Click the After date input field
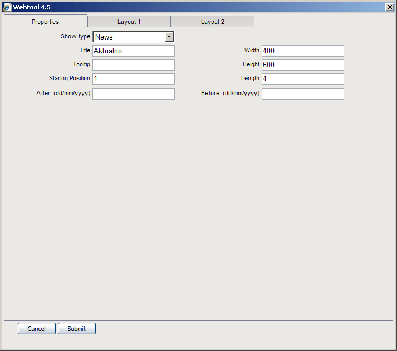 point(134,94)
